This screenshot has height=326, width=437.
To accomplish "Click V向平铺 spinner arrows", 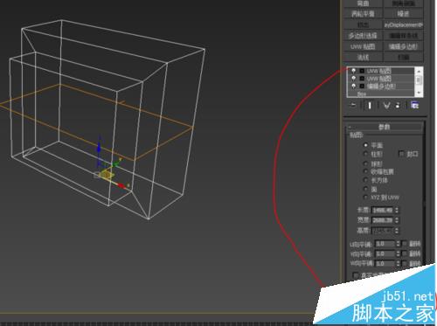I will [398, 253].
